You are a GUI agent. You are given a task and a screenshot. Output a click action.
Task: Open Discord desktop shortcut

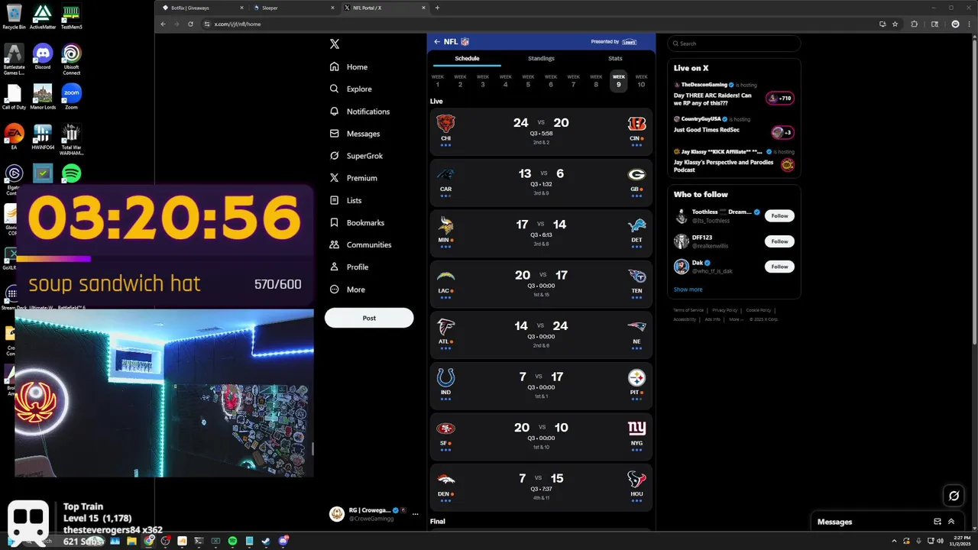pos(43,57)
